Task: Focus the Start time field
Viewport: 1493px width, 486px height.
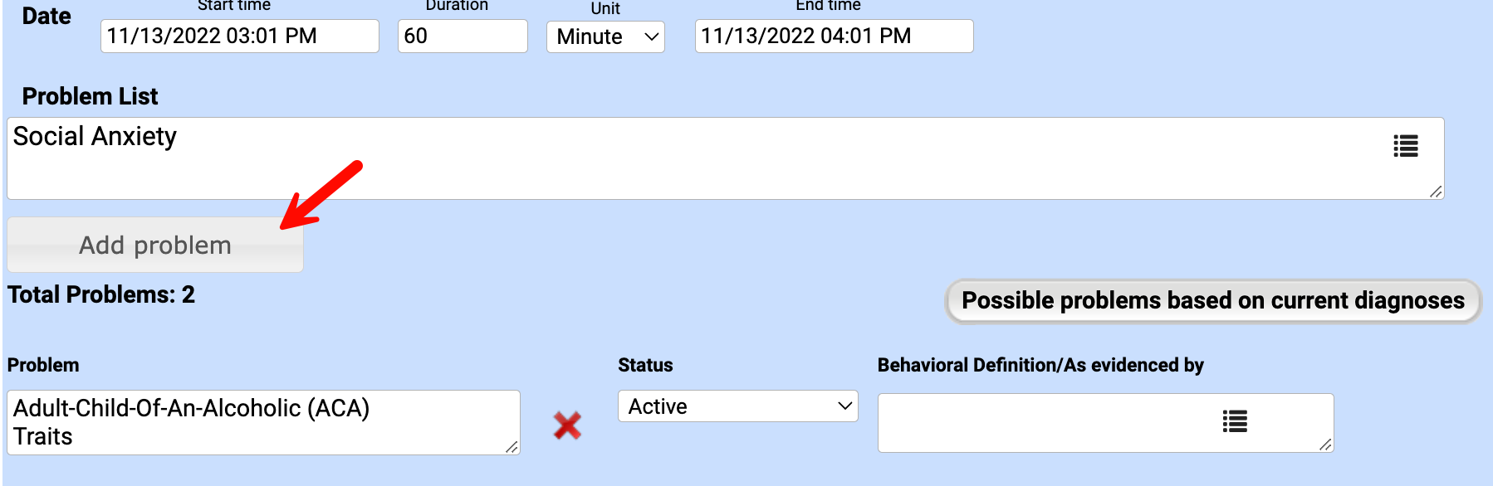Action: 239,36
